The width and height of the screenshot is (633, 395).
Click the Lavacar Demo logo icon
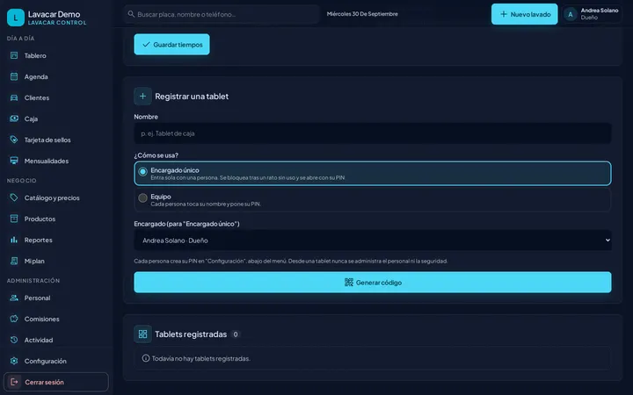point(16,18)
